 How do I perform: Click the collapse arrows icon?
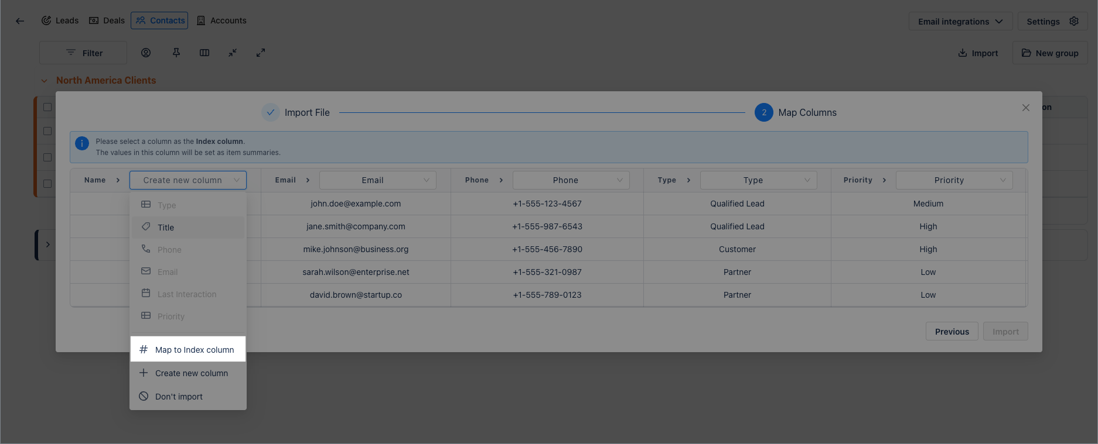(x=233, y=53)
